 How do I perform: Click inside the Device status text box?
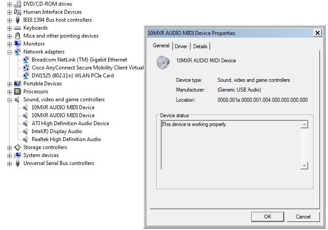[231, 145]
